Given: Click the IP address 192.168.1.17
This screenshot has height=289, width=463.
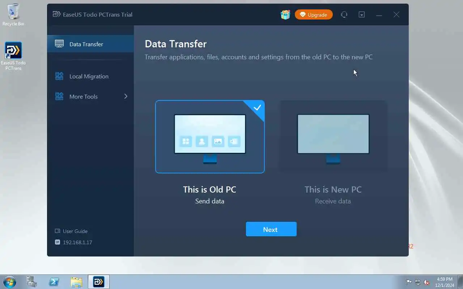Looking at the screenshot, I should 77,242.
